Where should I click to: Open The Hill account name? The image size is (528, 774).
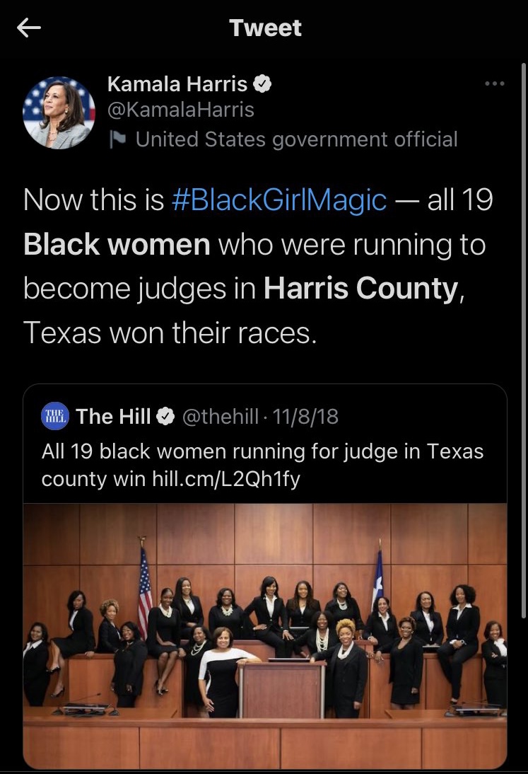113,417
